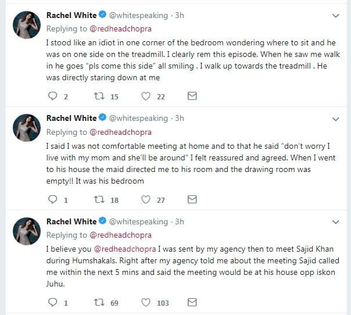Viewport: 351px width, 315px height.
Task: Expand the first tweet's options chevron
Action: coord(335,16)
